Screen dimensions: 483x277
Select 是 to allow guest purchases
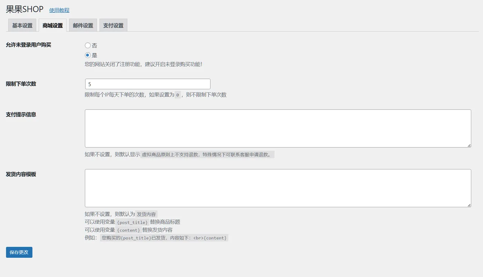[x=88, y=55]
